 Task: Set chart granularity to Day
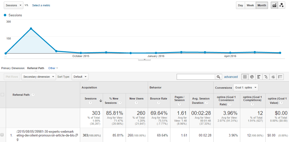click(x=240, y=5)
